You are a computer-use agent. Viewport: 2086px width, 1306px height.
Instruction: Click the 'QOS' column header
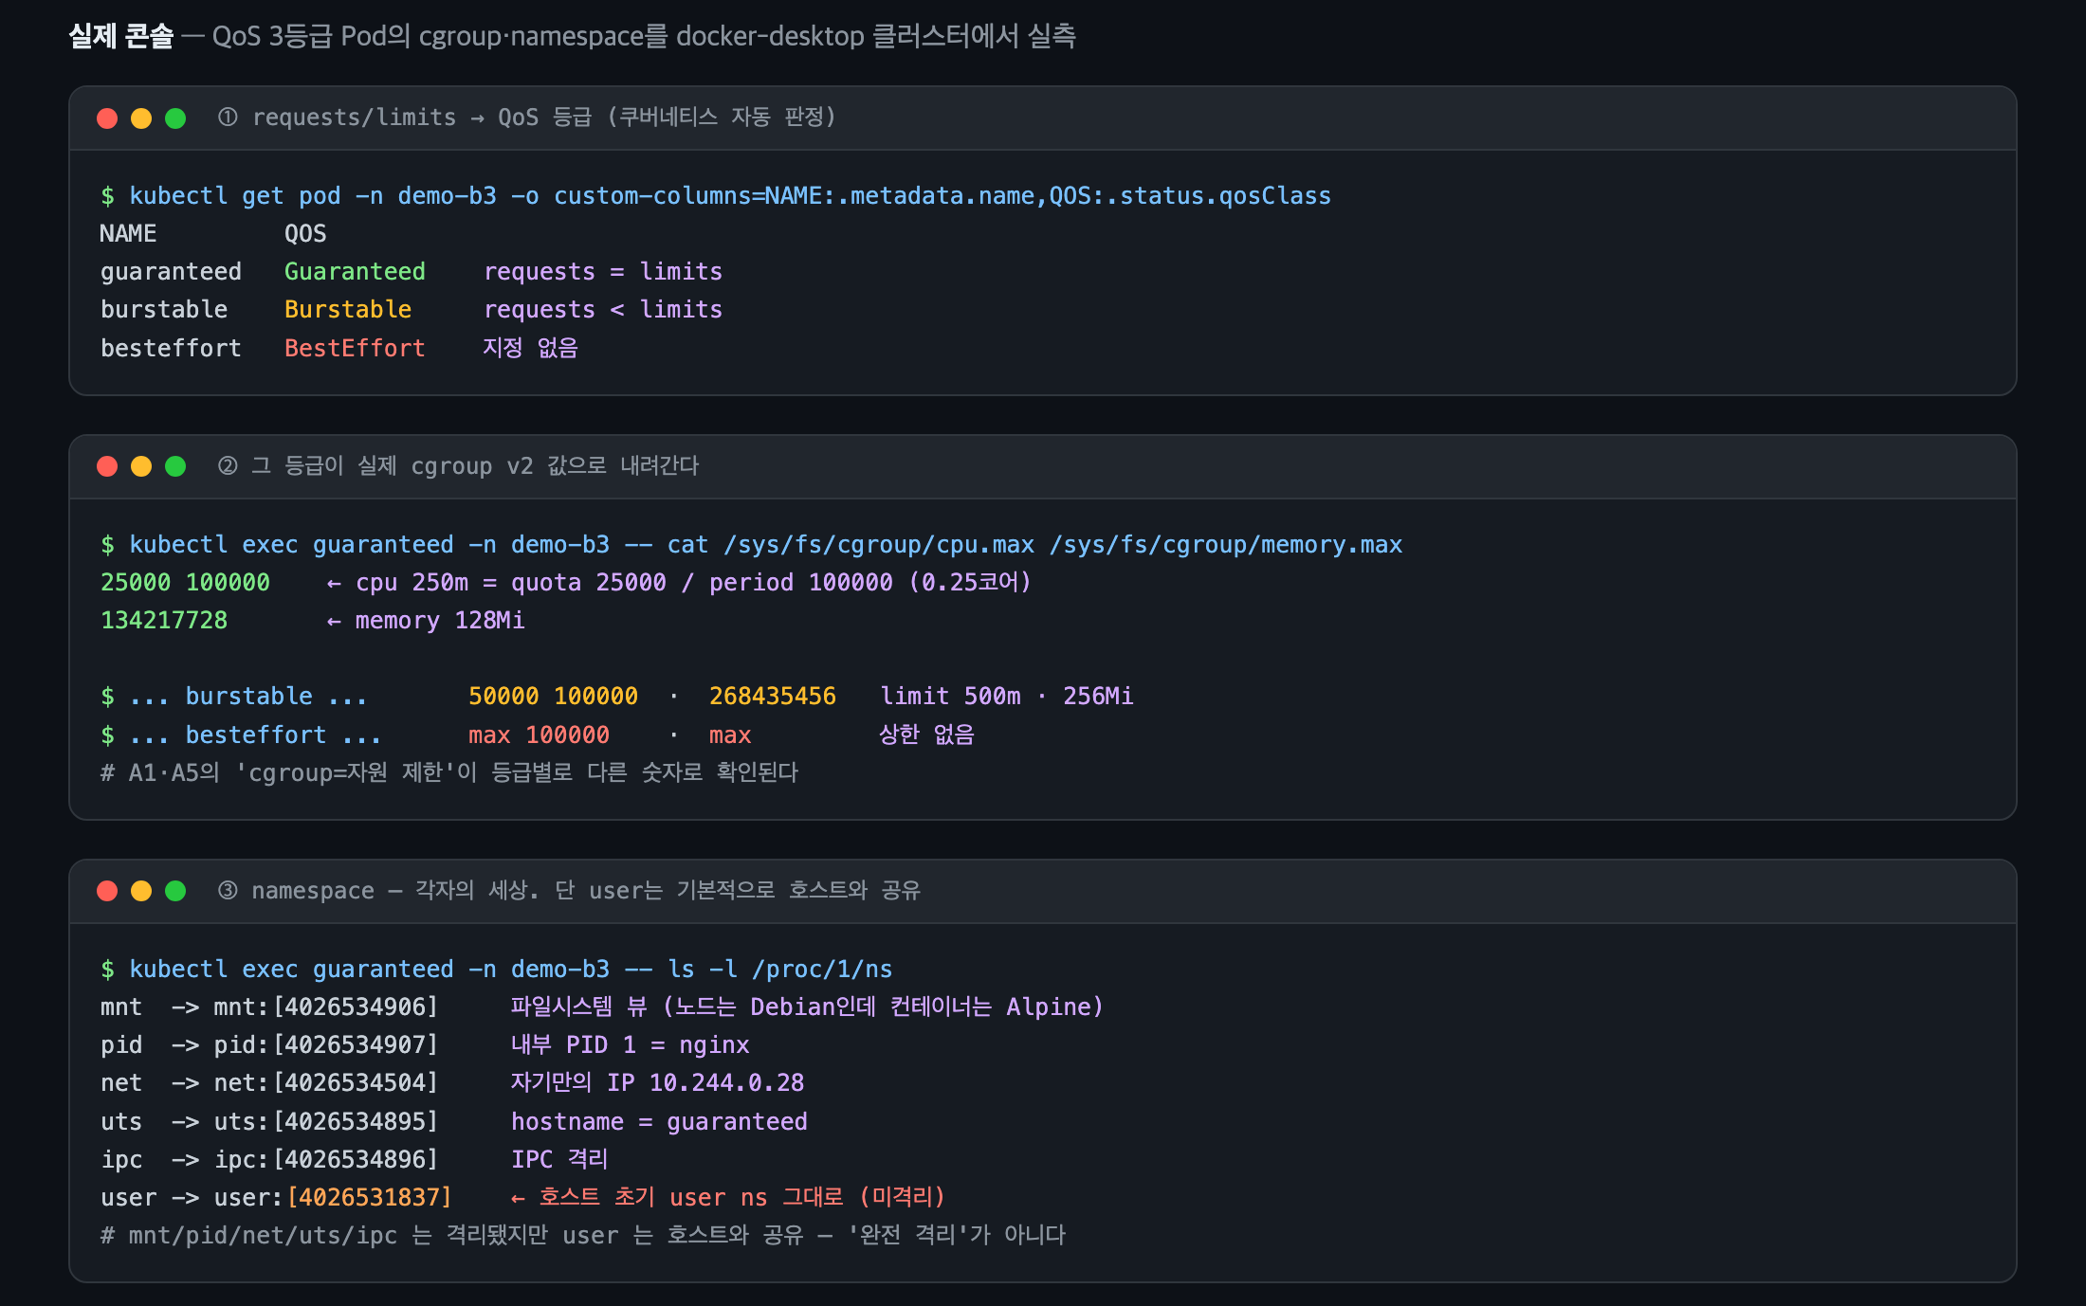point(305,234)
